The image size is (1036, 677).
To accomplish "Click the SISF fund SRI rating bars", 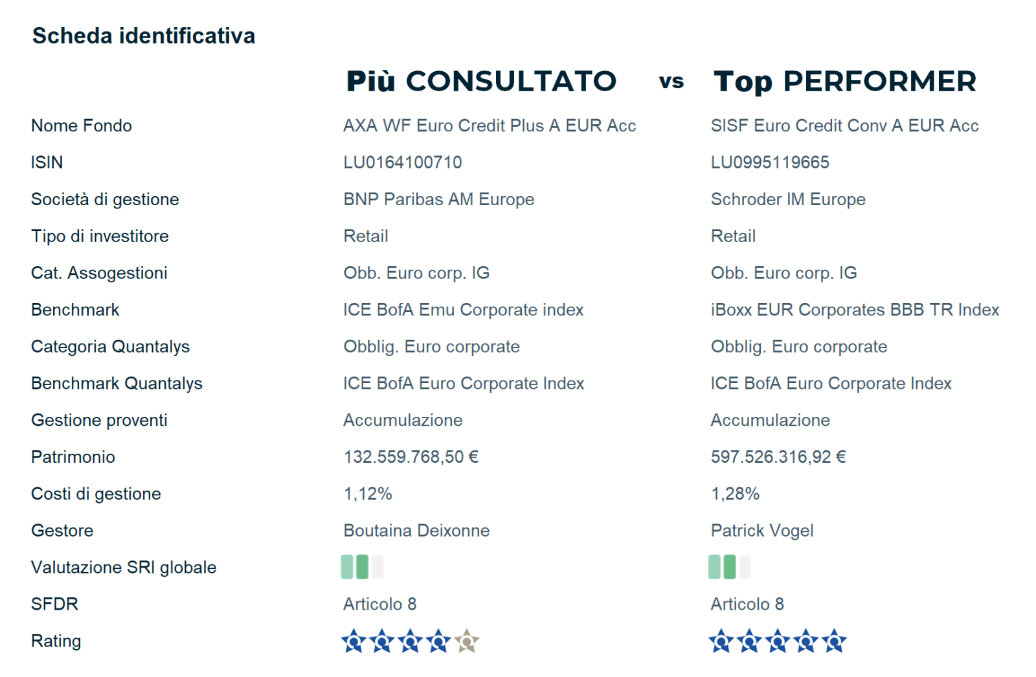I will pyautogui.click(x=730, y=567).
